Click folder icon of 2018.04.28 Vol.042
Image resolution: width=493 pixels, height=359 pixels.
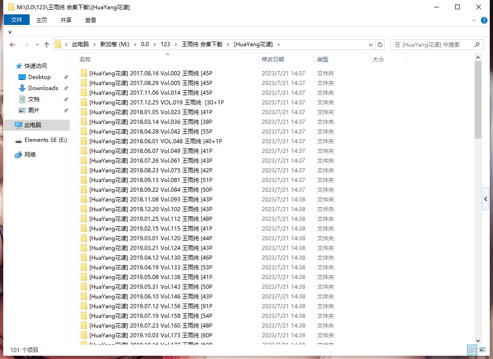click(84, 132)
